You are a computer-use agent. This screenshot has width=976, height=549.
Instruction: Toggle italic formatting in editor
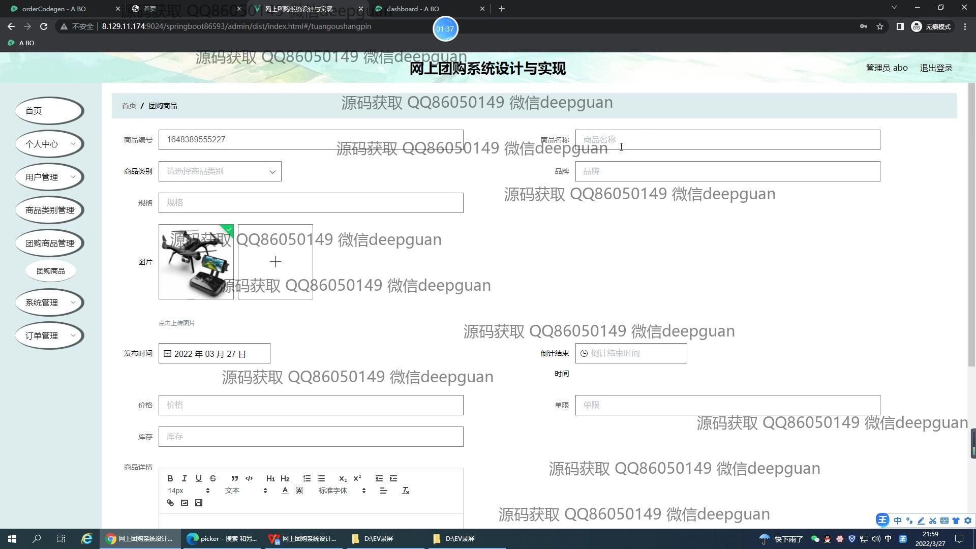point(185,478)
